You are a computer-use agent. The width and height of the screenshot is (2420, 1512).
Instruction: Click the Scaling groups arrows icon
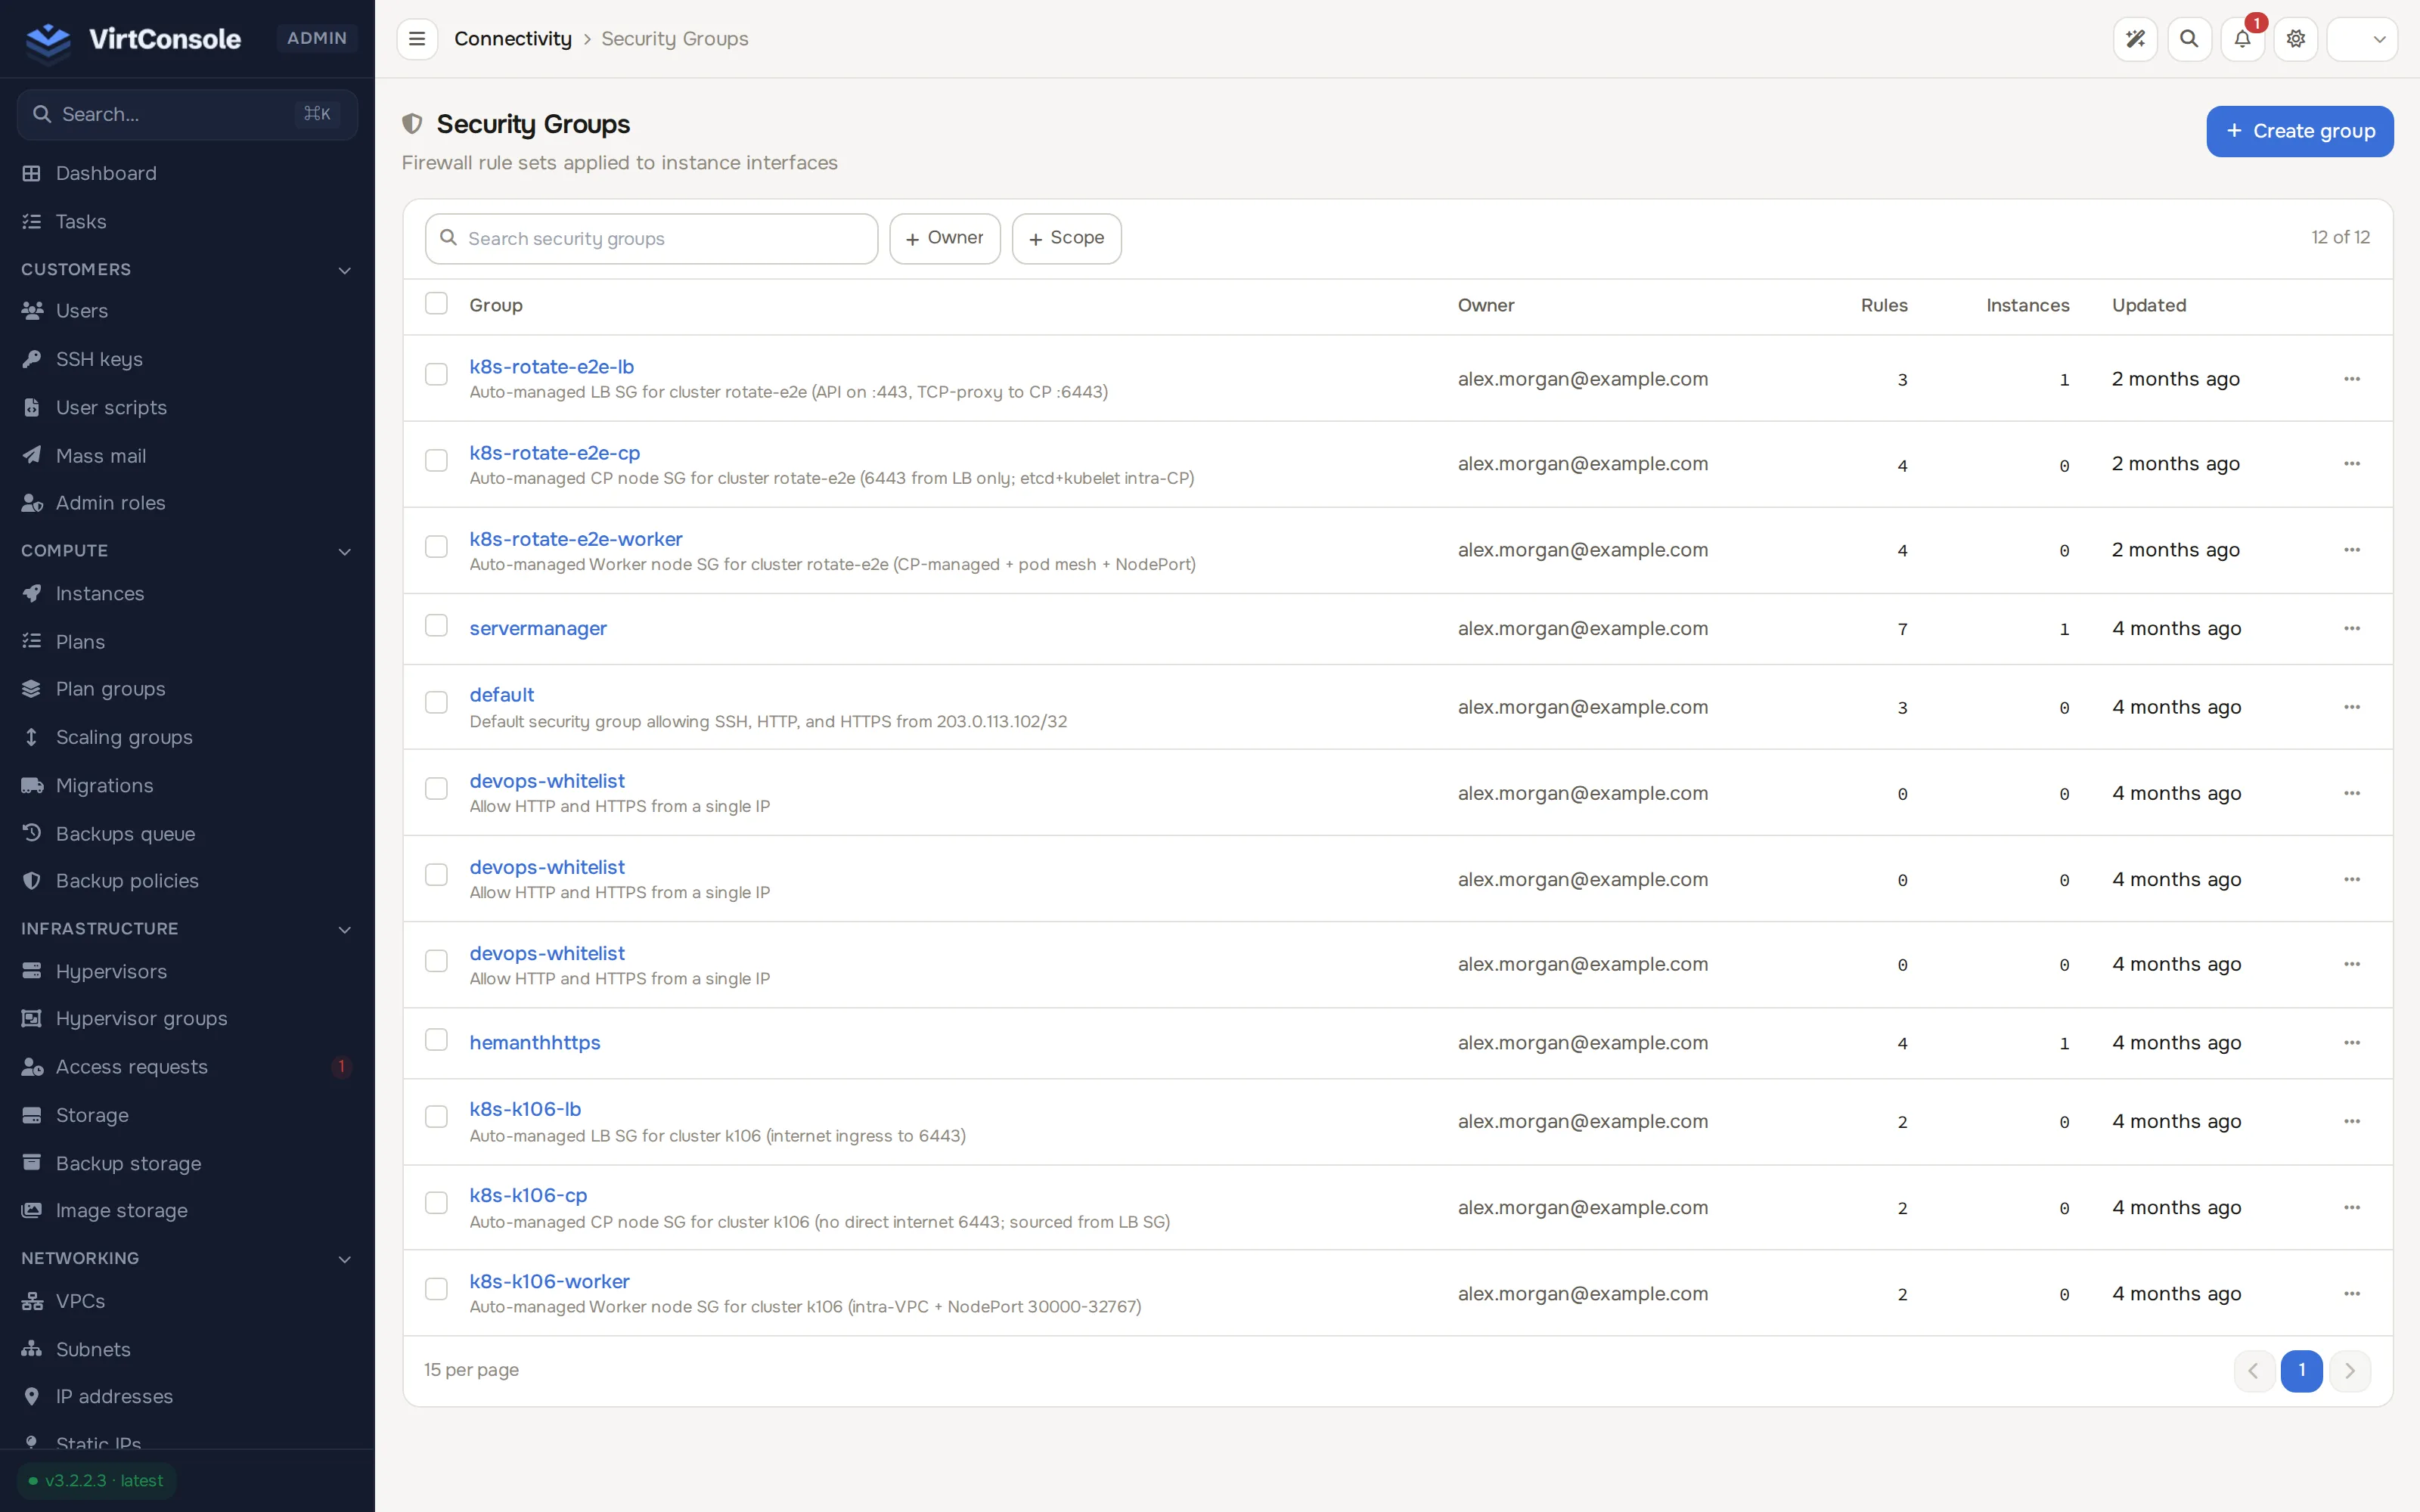pos(32,737)
